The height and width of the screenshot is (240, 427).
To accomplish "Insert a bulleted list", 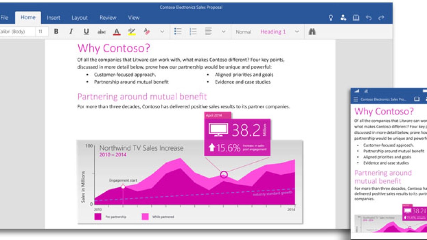I will pyautogui.click(x=178, y=32).
